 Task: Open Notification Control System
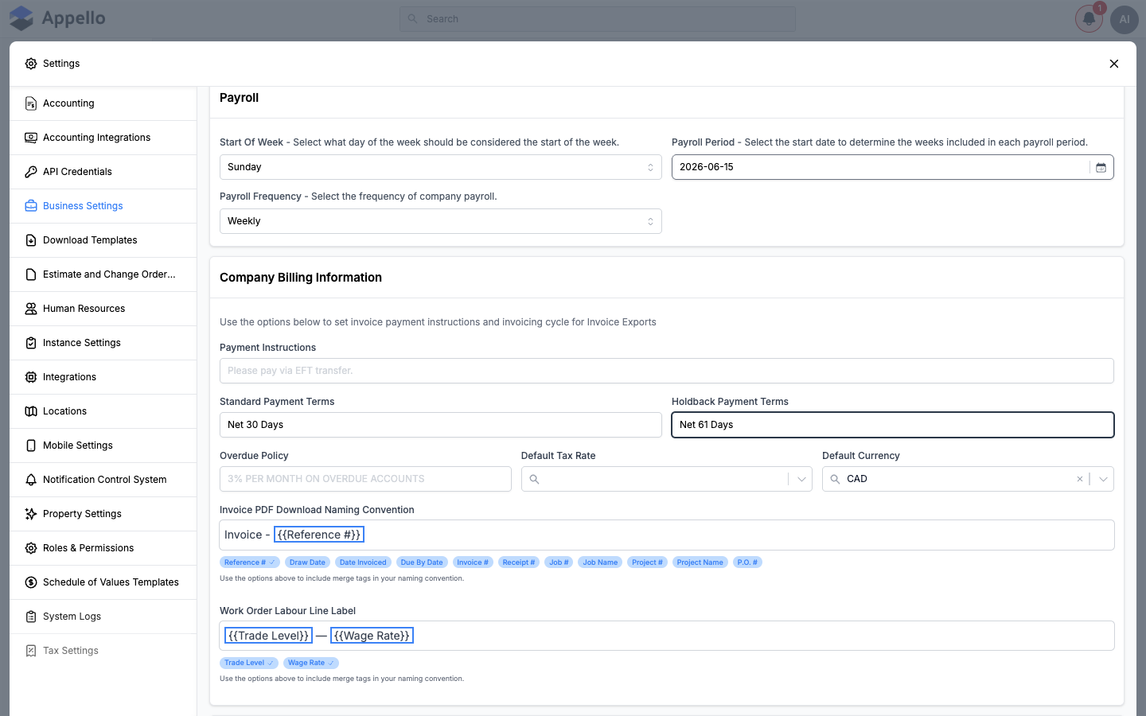pyautogui.click(x=103, y=480)
